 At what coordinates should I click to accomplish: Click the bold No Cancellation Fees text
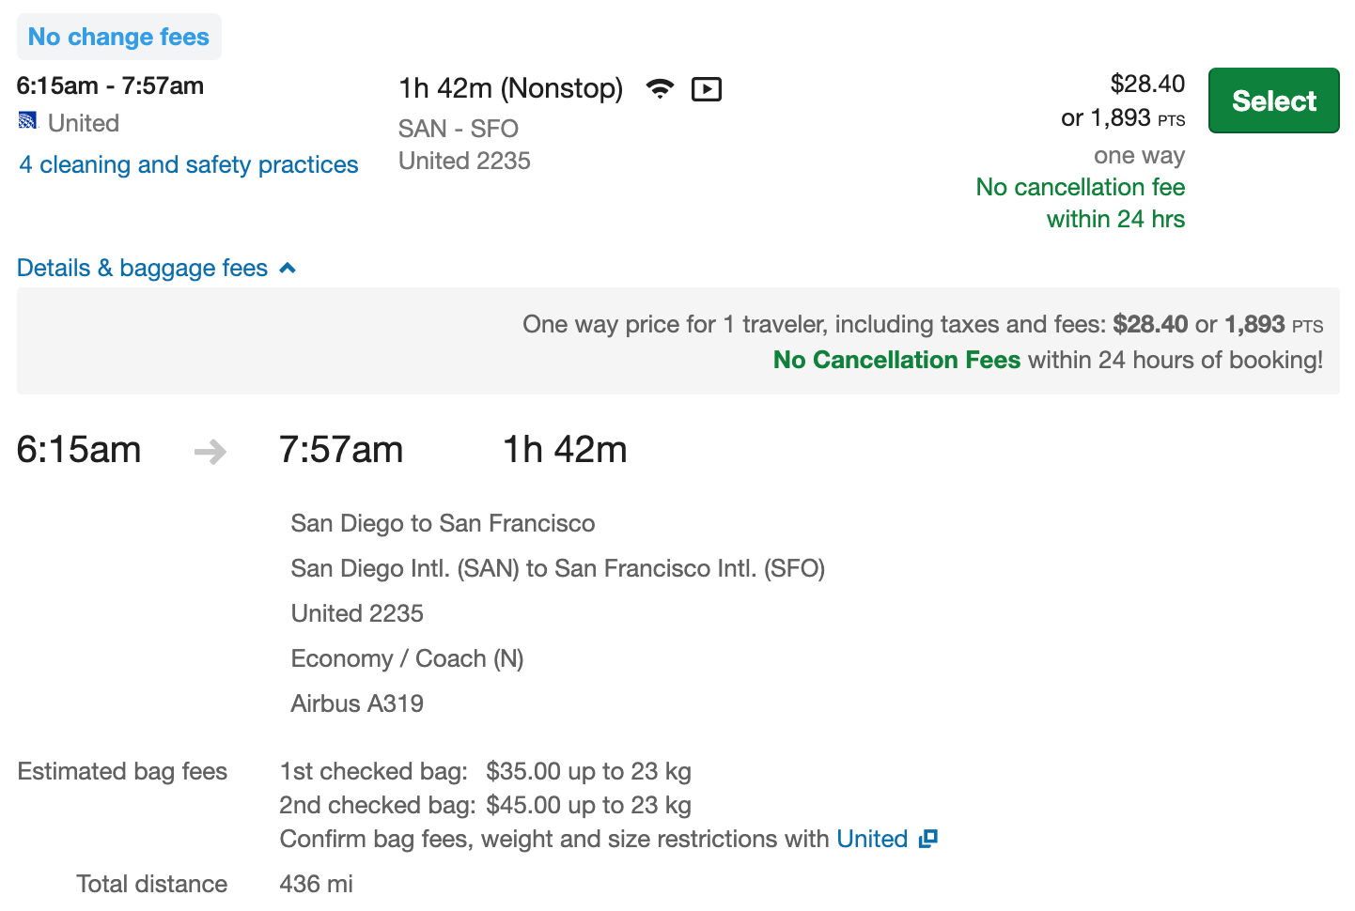pyautogui.click(x=896, y=361)
